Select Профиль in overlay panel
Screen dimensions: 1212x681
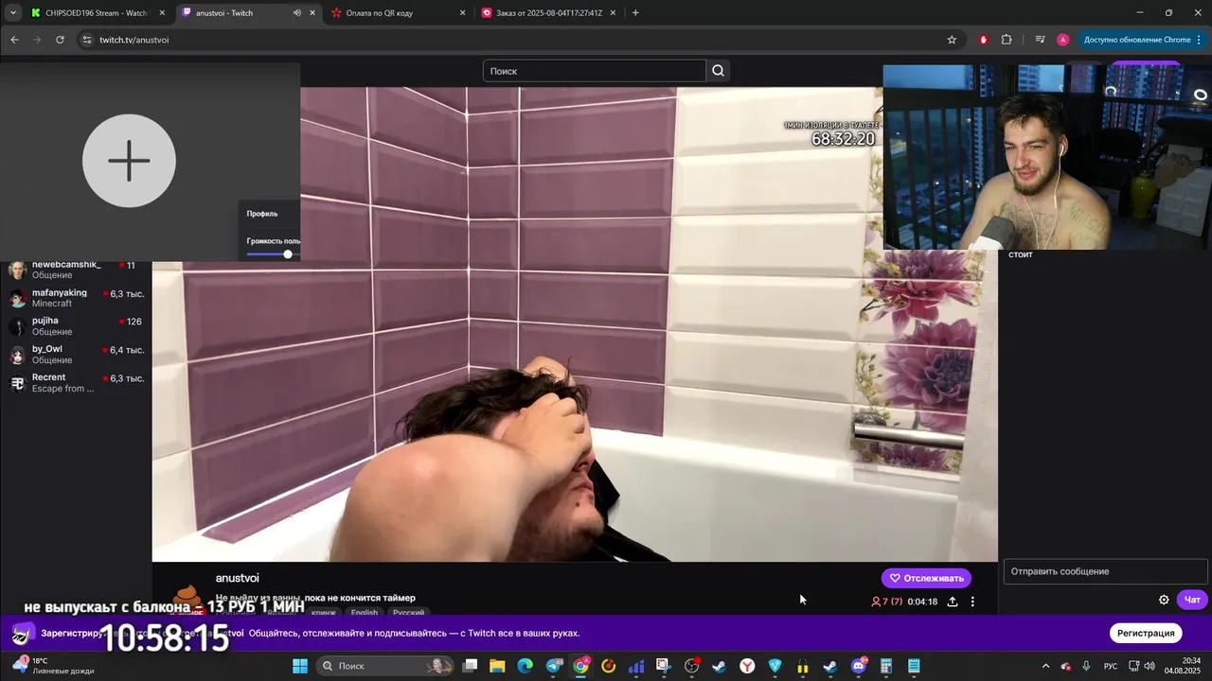(262, 214)
